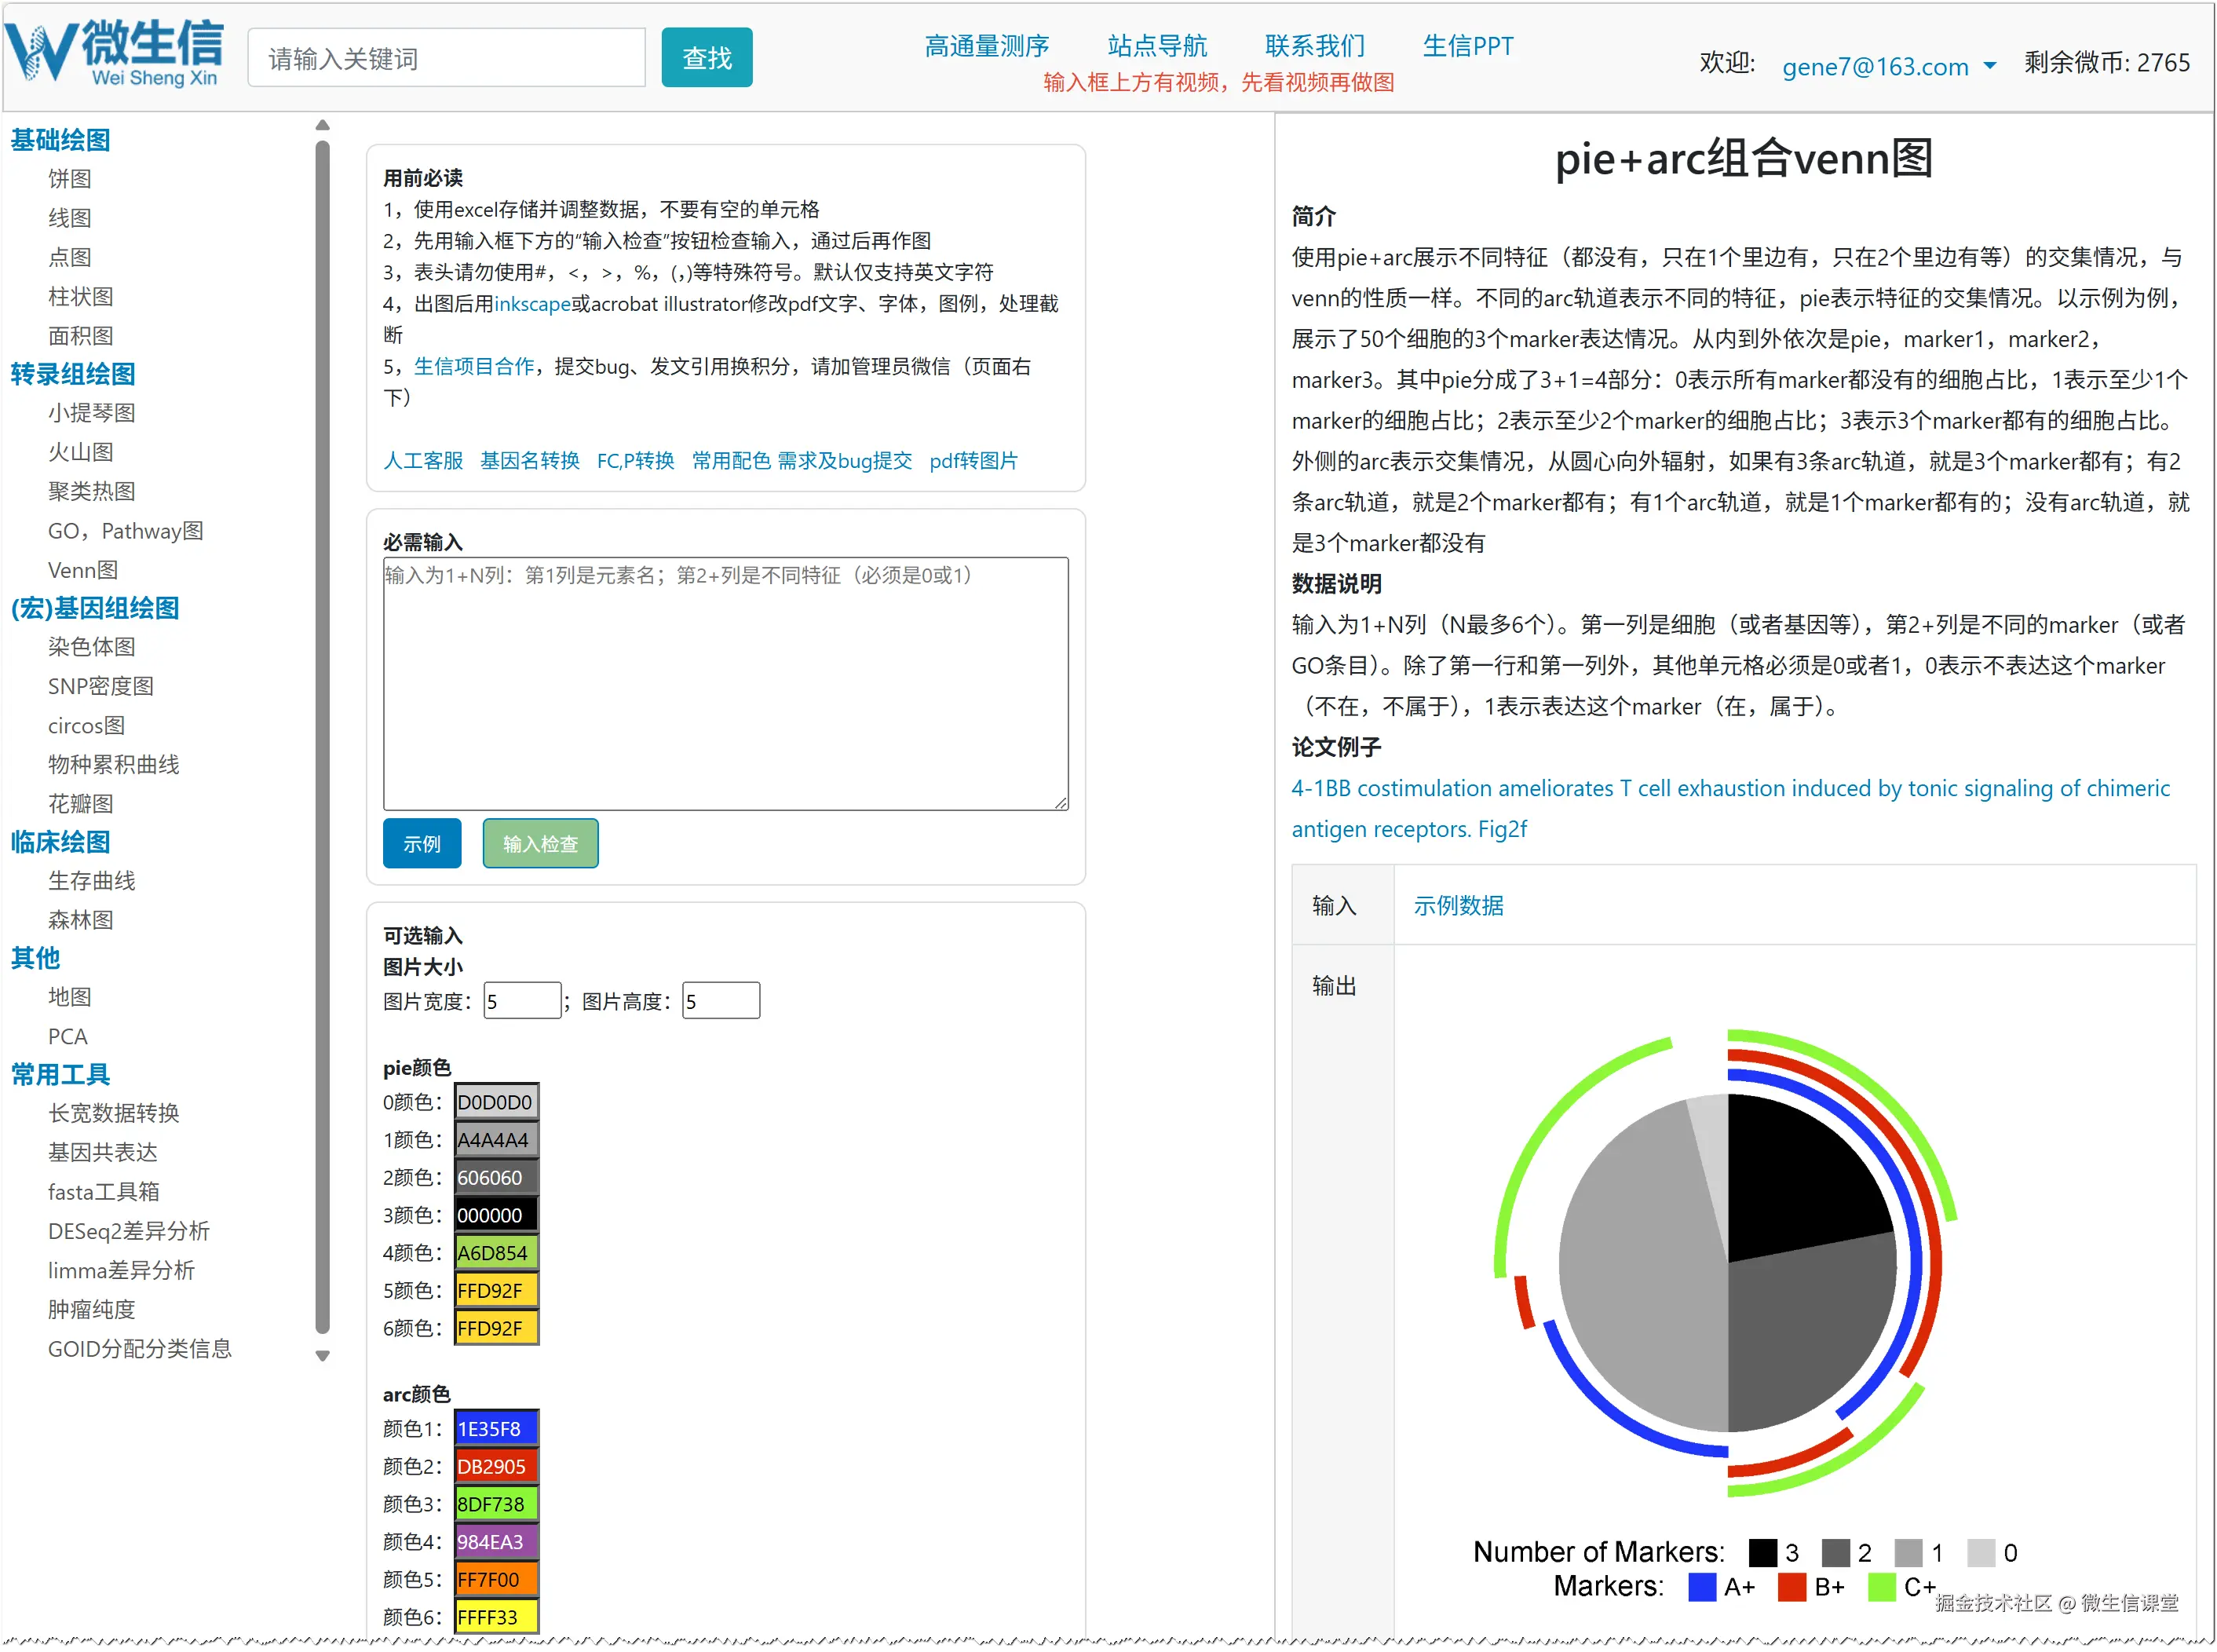
Task: Pick arc 颜色1 blue 1E35F8 swatch
Action: pos(496,1429)
